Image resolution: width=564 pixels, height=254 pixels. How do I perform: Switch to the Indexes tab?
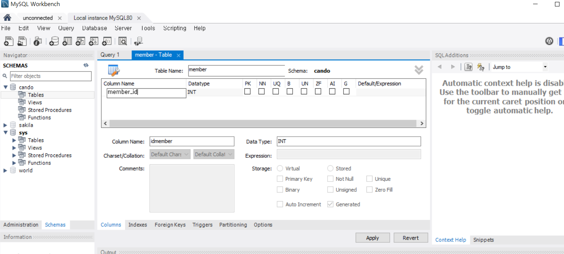(138, 225)
